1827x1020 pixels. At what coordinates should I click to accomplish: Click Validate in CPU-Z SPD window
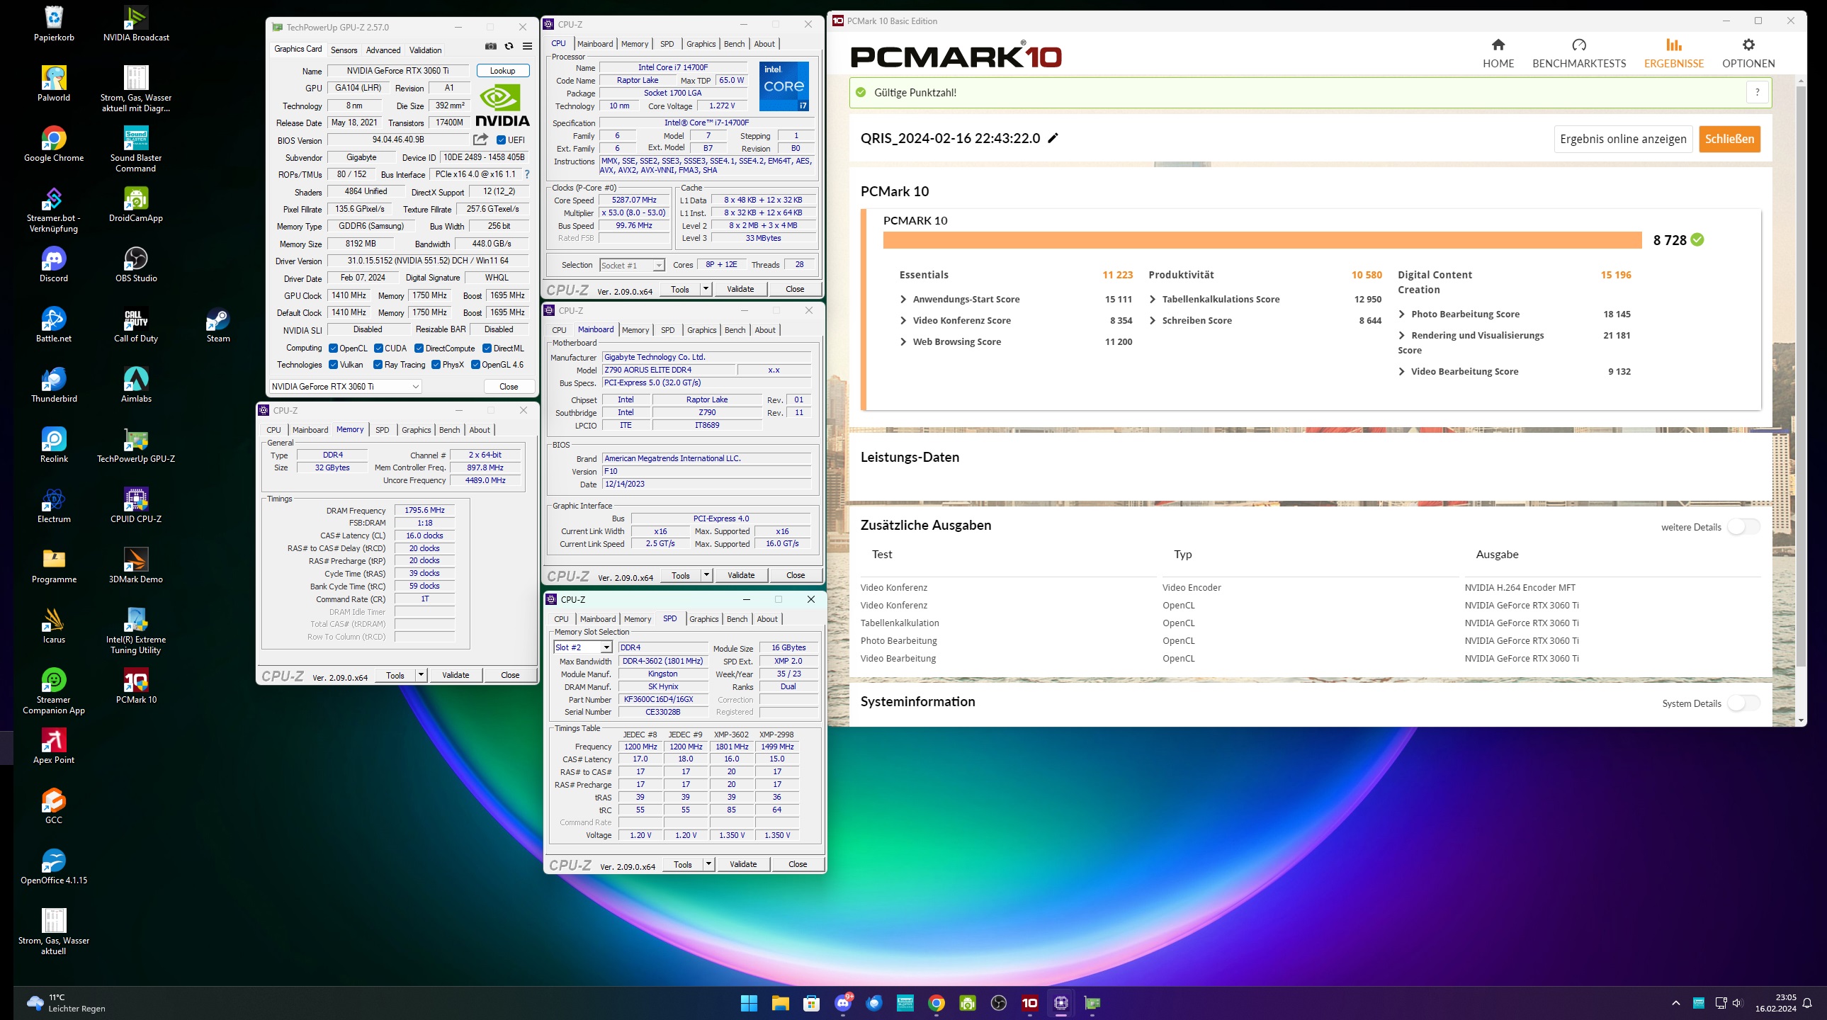tap(742, 864)
